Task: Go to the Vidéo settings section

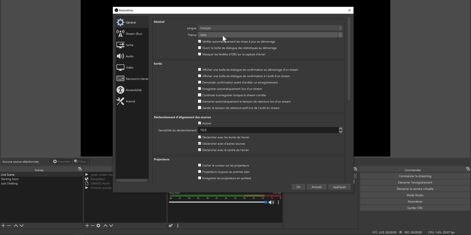Action: click(129, 68)
